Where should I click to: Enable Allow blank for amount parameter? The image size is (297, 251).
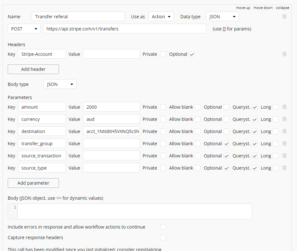[x=198, y=107]
